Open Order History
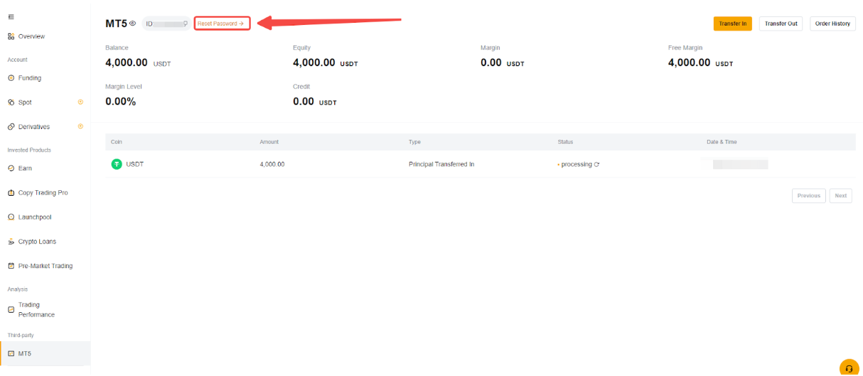Screen dimensions: 863x376 click(x=832, y=23)
